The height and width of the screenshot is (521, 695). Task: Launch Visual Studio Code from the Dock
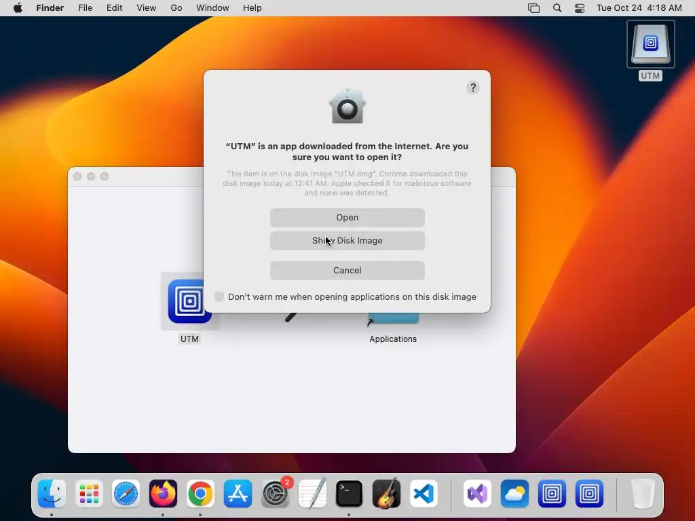point(424,494)
